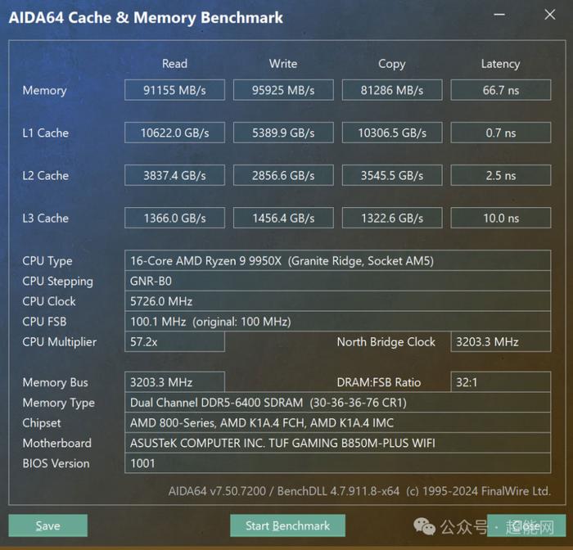Click L1 Cache Latency value 0.7 ns
This screenshot has width=573, height=550.
(x=501, y=133)
